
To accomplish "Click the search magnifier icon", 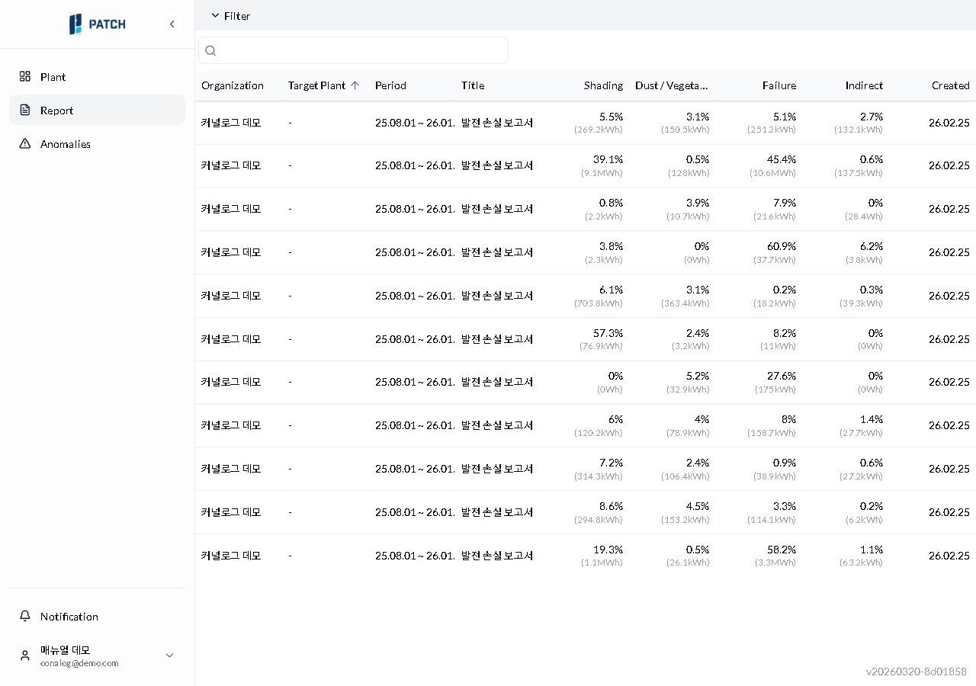I will point(211,51).
